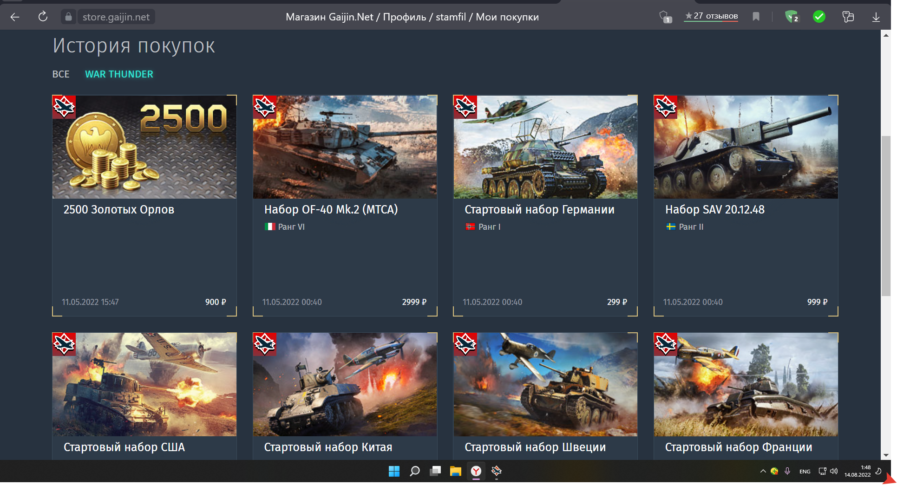Click the 2500 Золотых Орлов title
The width and height of the screenshot is (897, 485).
(x=119, y=210)
